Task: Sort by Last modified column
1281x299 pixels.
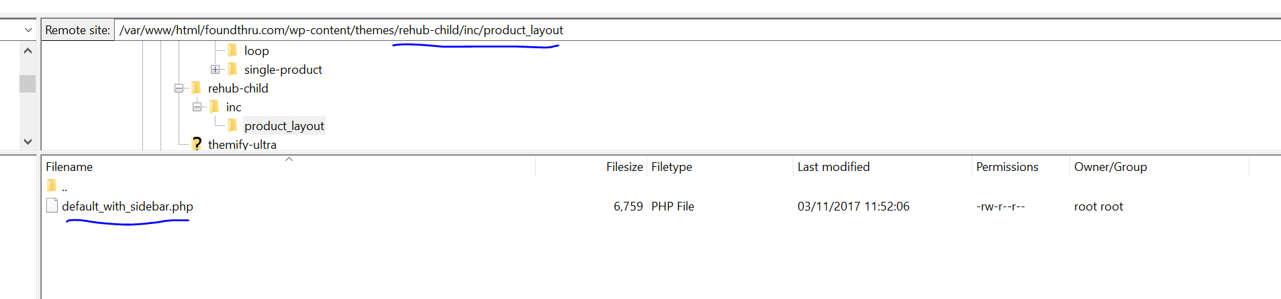Action: pos(833,167)
